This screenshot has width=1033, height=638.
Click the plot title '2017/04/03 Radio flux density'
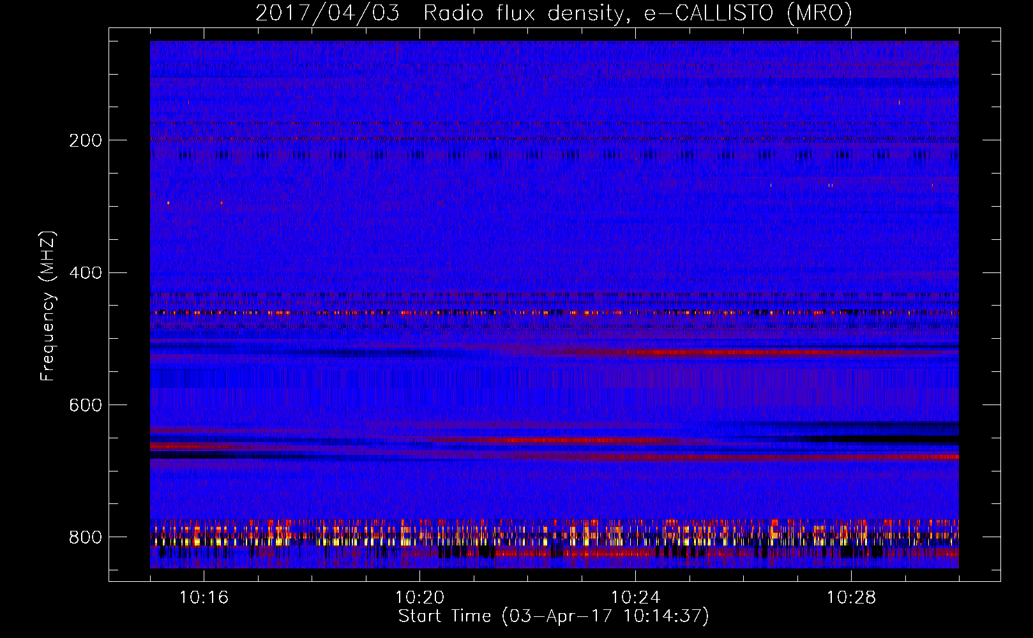pos(554,13)
